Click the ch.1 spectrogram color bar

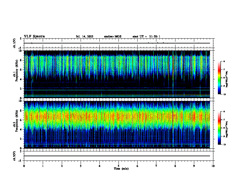click(219, 78)
